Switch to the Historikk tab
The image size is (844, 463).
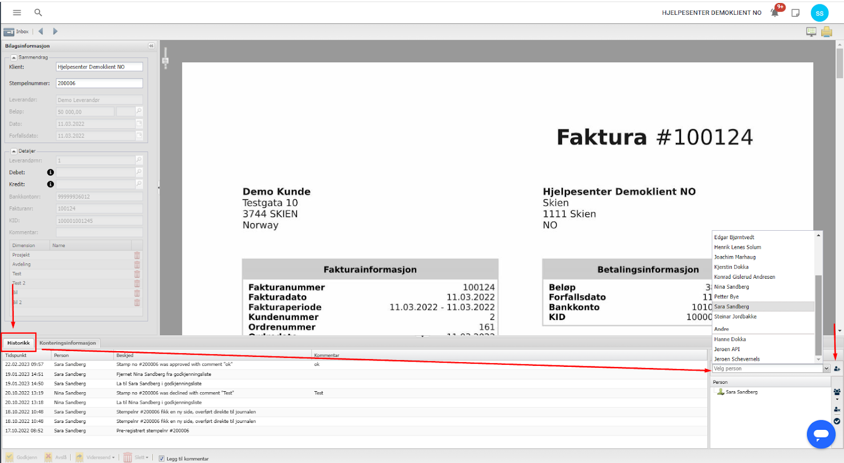tap(18, 343)
